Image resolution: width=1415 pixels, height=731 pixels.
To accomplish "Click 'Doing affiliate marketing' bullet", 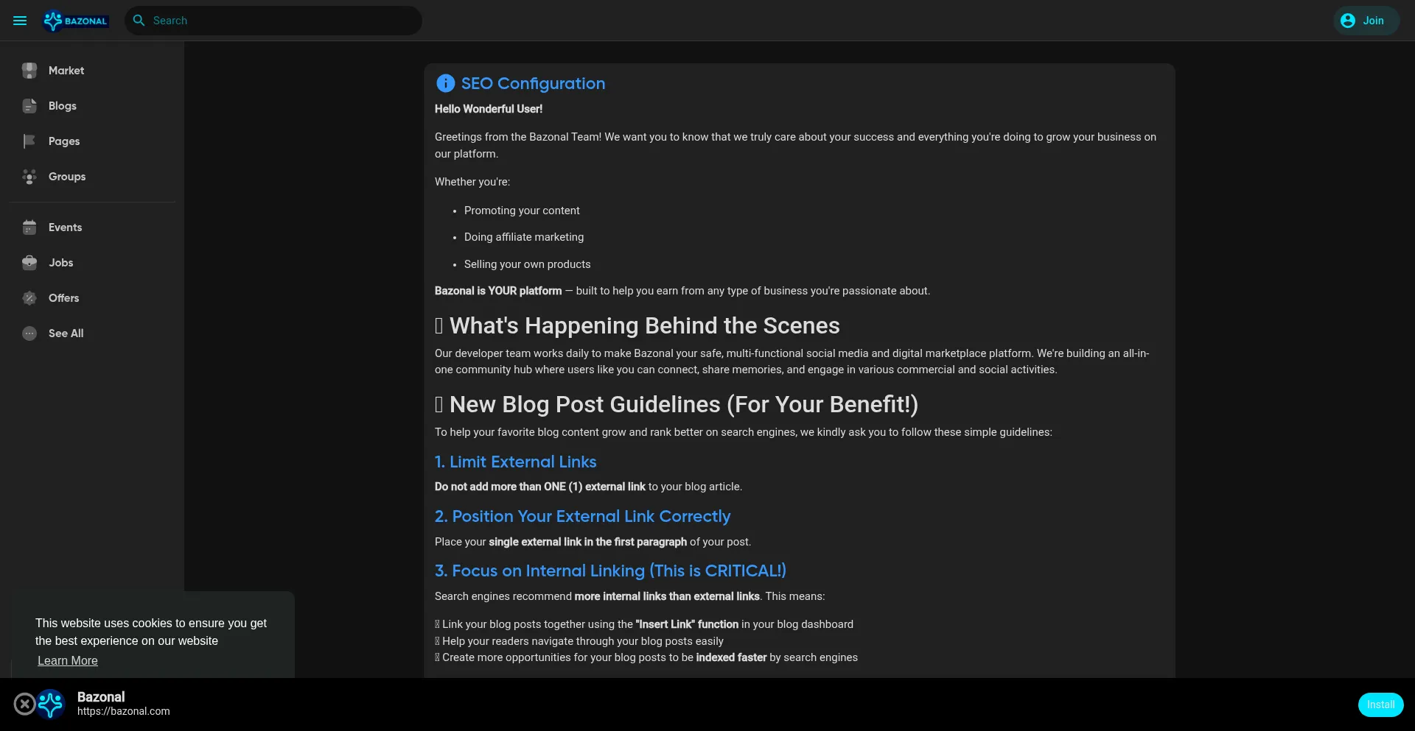I will pyautogui.click(x=524, y=237).
